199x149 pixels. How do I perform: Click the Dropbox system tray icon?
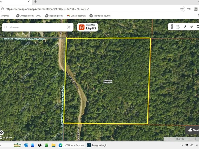[187, 145]
